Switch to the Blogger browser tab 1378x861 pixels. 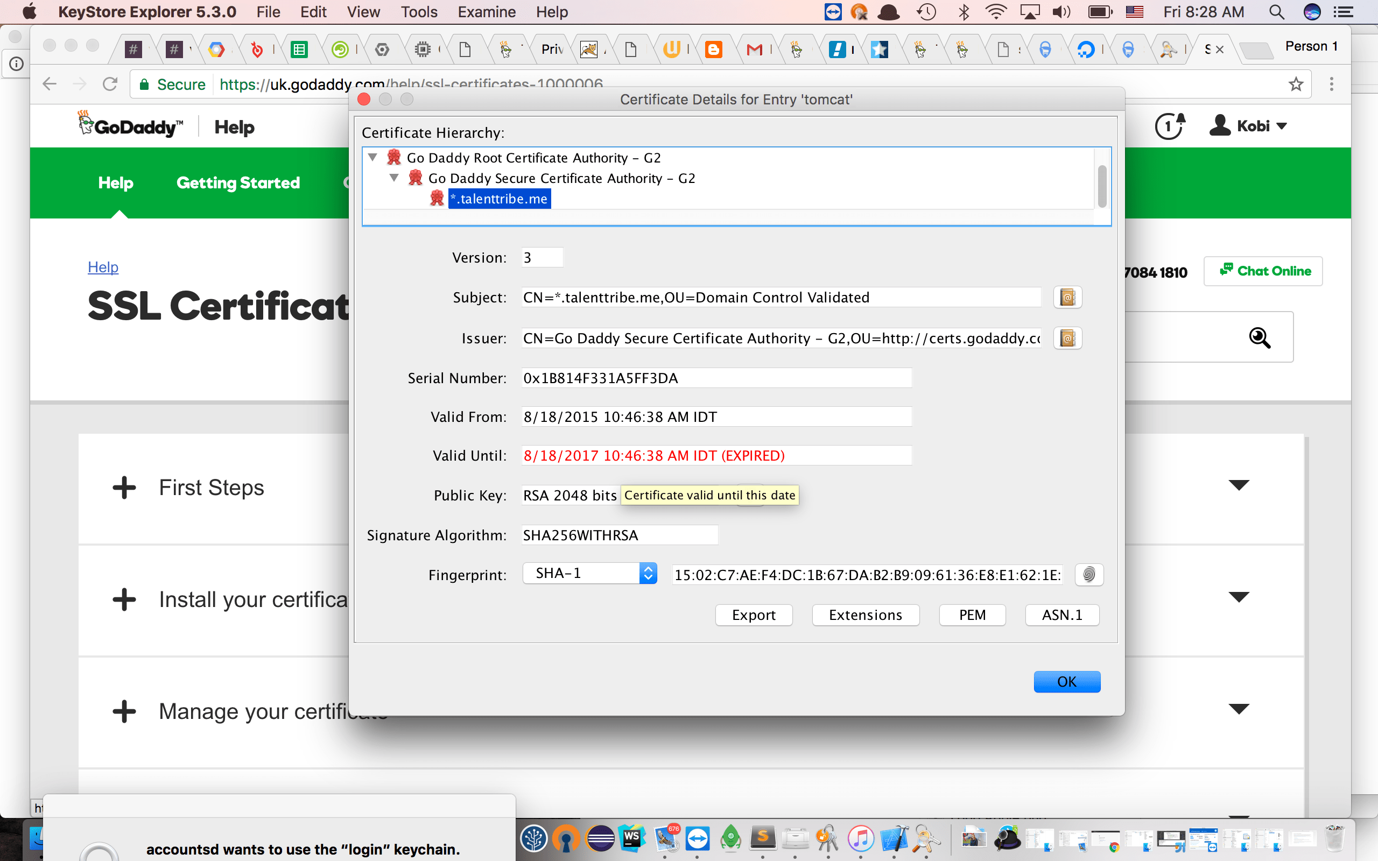pos(713,50)
